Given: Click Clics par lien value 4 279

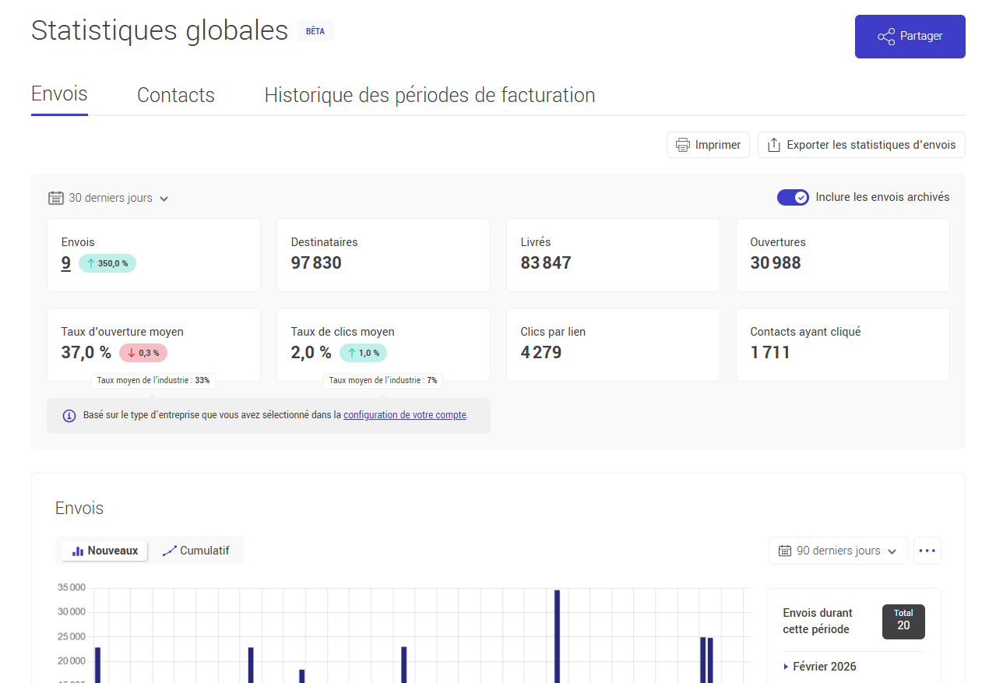Looking at the screenshot, I should (x=541, y=353).
